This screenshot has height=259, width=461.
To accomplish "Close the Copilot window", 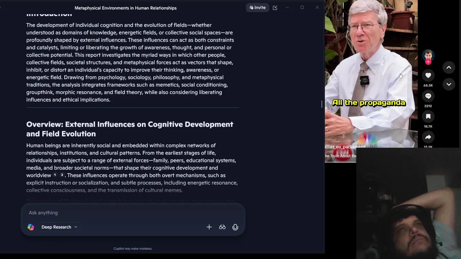I will pos(317,8).
